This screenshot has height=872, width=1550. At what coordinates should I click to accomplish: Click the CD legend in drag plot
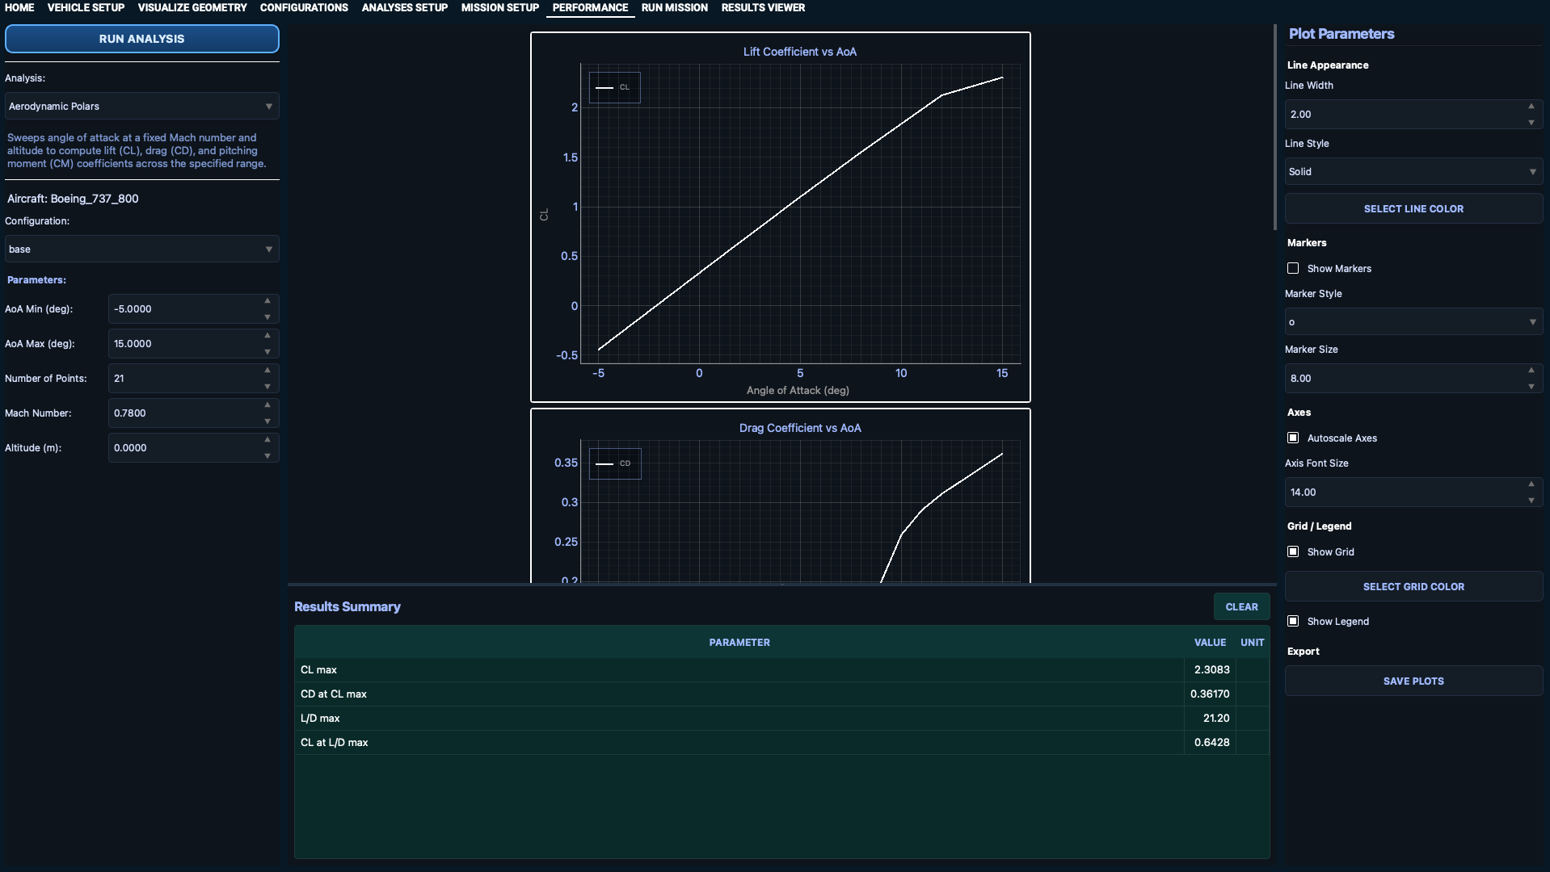pyautogui.click(x=615, y=463)
